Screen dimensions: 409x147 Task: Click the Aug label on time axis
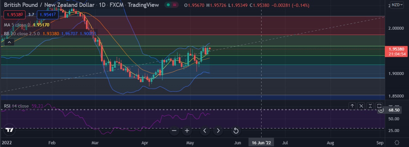(x=330, y=143)
